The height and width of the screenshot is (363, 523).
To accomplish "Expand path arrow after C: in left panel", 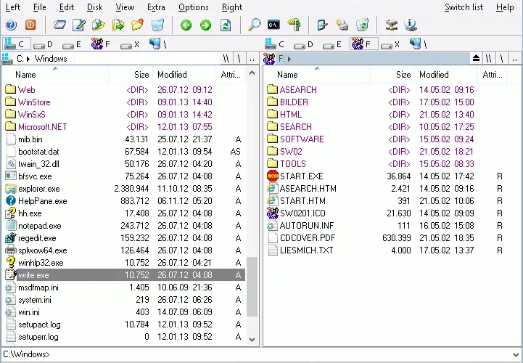I will (28, 59).
